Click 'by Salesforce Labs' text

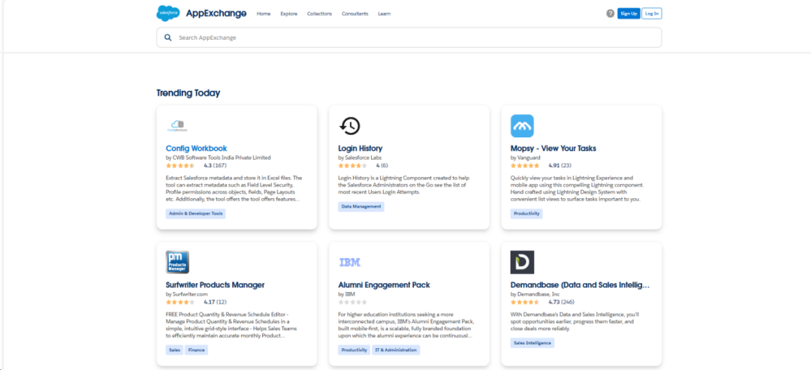(x=360, y=157)
